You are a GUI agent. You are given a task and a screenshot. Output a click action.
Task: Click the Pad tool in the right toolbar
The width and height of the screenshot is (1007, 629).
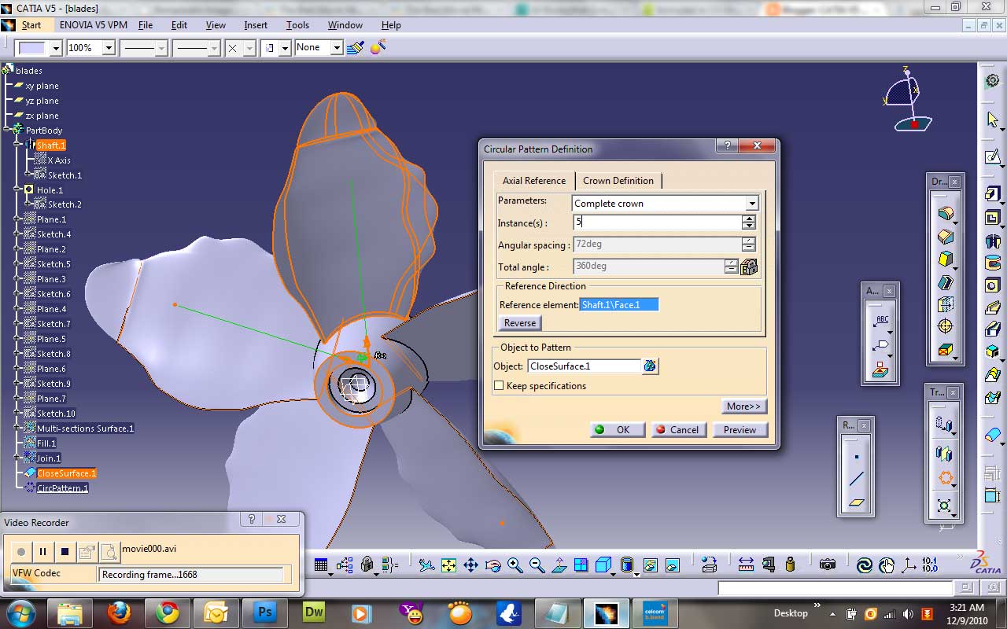tap(993, 193)
